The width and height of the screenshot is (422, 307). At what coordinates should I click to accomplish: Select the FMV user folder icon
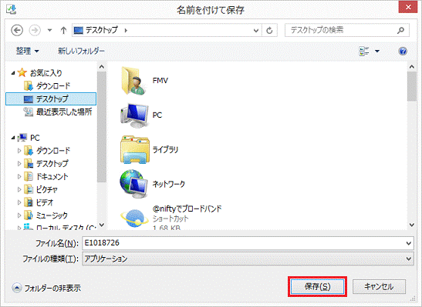point(134,81)
